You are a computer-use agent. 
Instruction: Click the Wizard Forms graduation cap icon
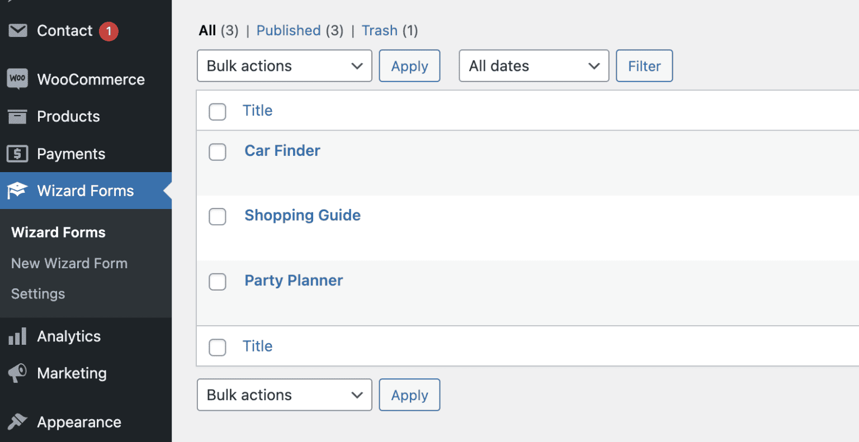[18, 191]
